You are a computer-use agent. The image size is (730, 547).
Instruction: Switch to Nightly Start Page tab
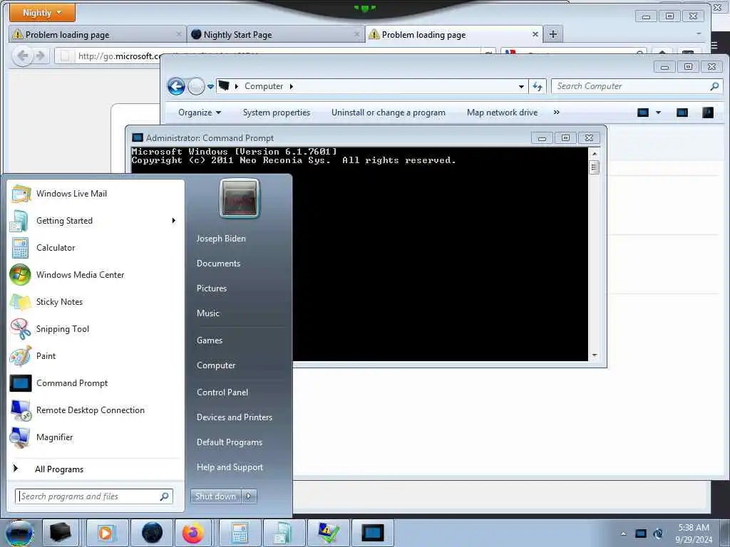[x=275, y=34]
